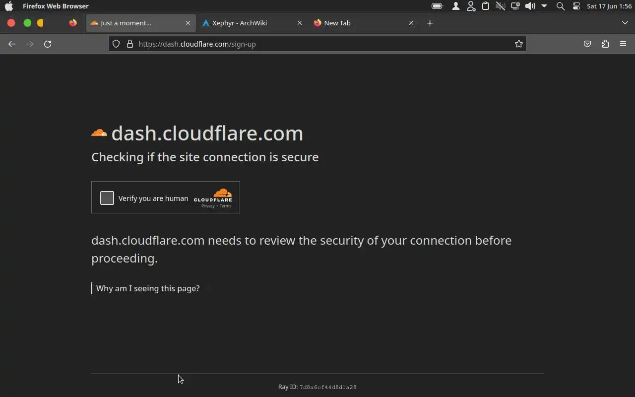Screen dimensions: 635x397
Task: Open the clipboard icon in menu bar
Action: pyautogui.click(x=486, y=6)
